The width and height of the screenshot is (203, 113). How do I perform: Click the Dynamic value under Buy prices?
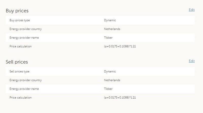point(110,20)
